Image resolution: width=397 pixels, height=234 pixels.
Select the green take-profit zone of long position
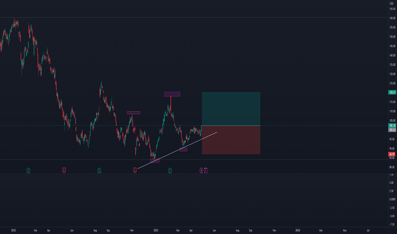pyautogui.click(x=231, y=109)
